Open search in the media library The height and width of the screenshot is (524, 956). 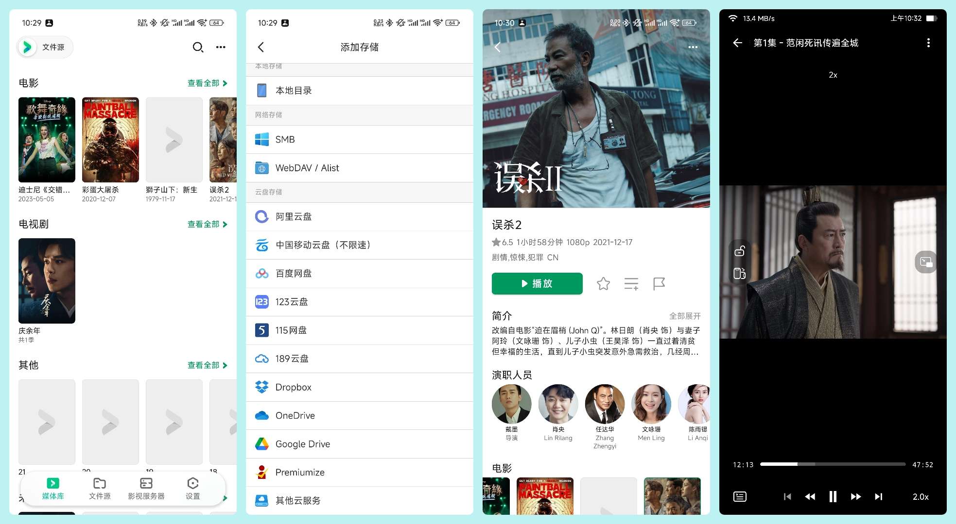pyautogui.click(x=198, y=47)
